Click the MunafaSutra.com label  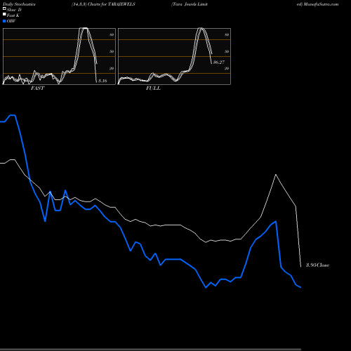[321, 4]
